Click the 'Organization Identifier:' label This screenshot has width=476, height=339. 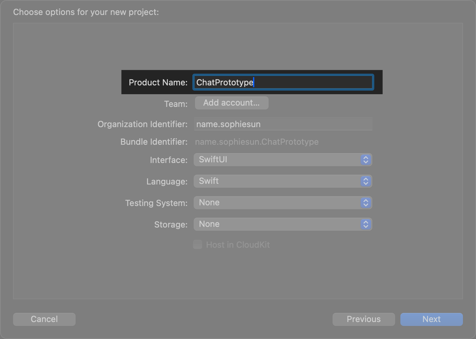(142, 124)
